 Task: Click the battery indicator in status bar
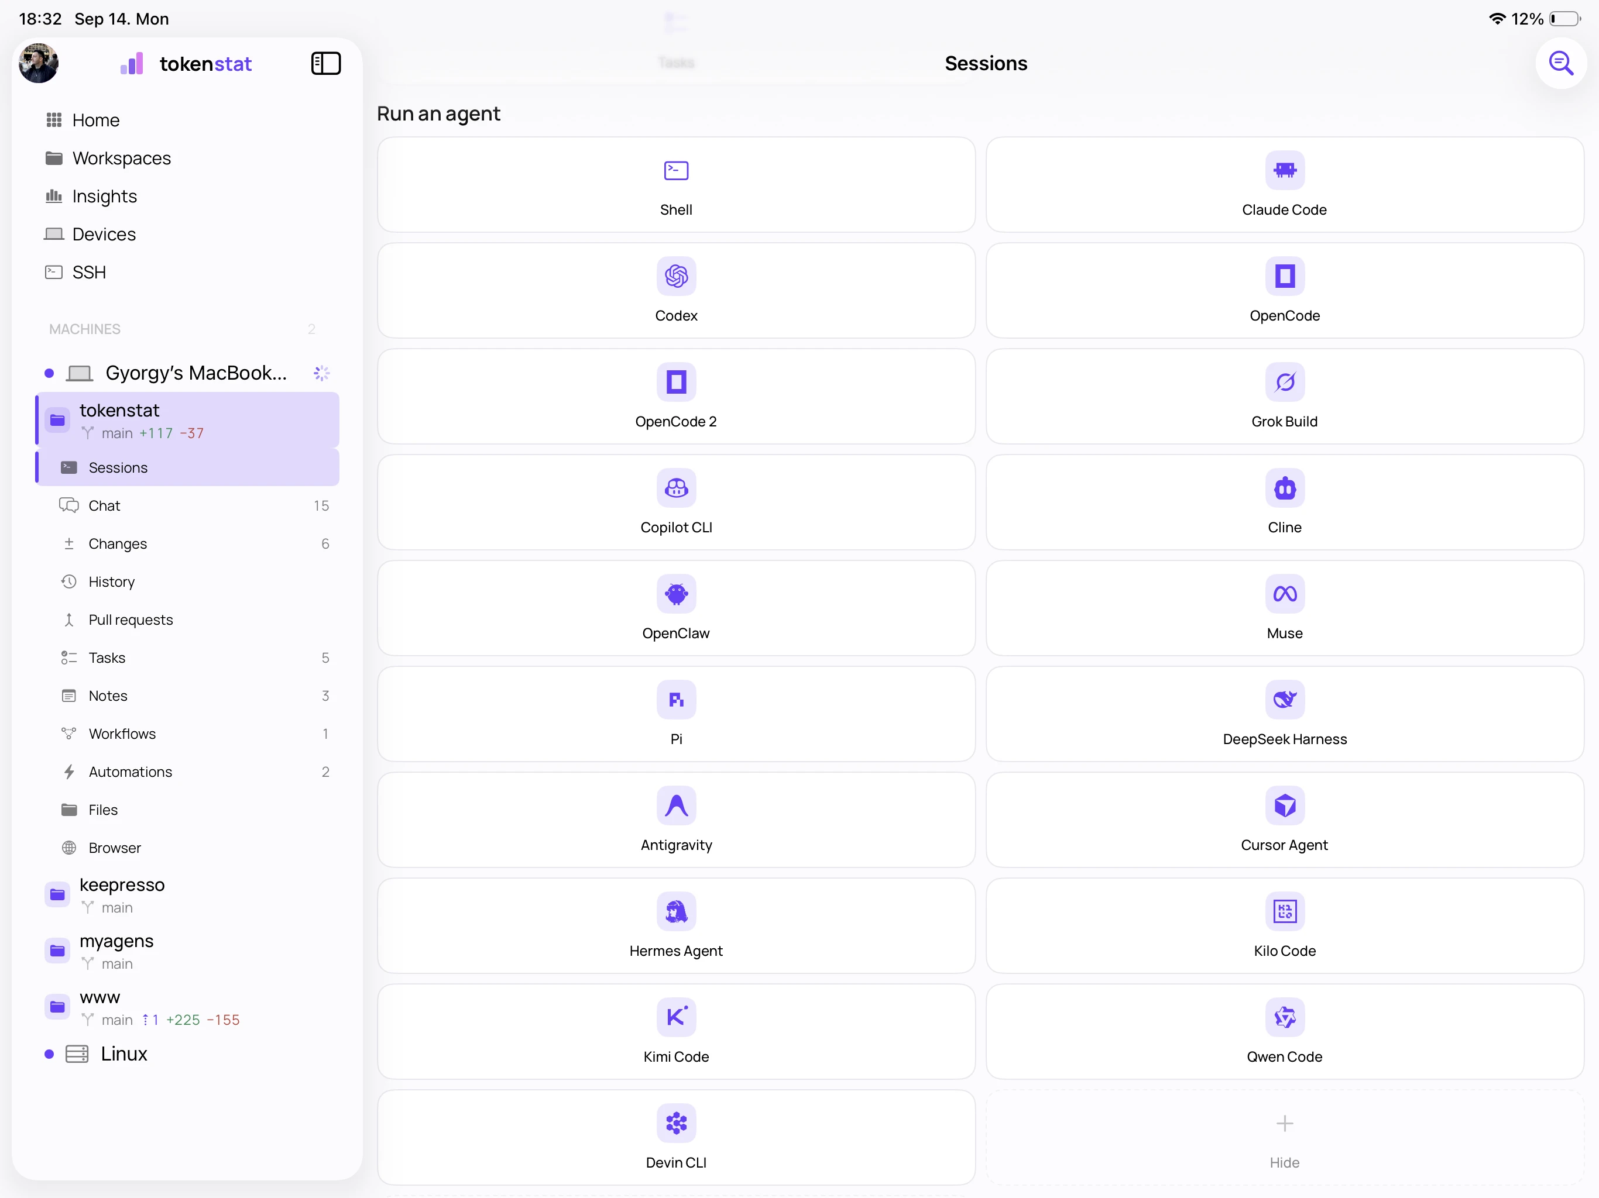tap(1564, 19)
